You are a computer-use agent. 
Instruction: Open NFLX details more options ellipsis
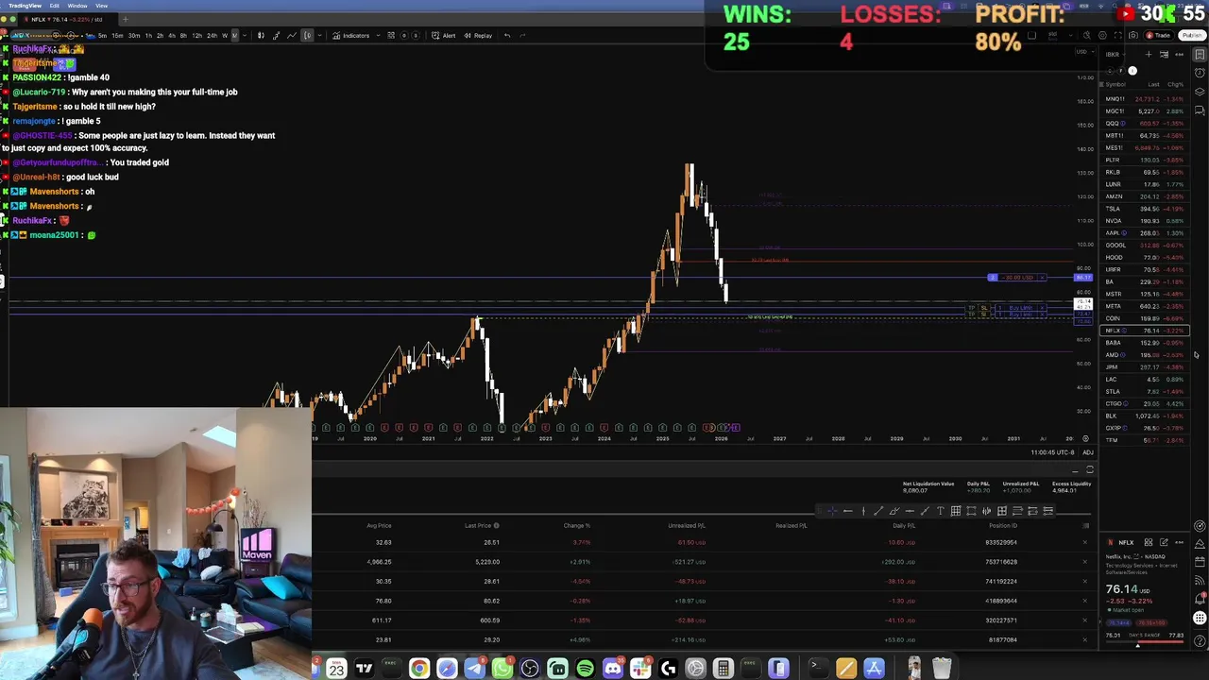coord(1179,542)
